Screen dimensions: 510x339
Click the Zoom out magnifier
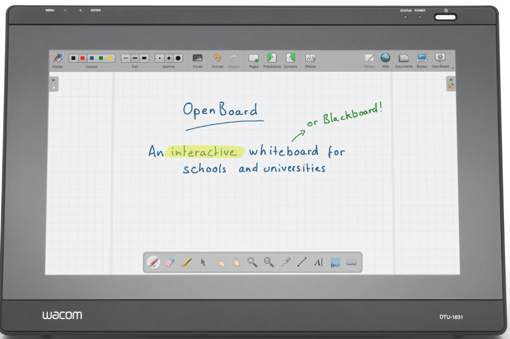269,262
